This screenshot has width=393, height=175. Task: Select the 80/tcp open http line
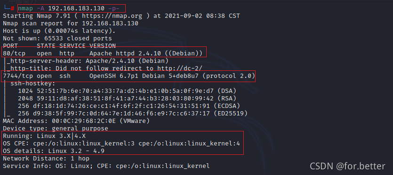103,53
